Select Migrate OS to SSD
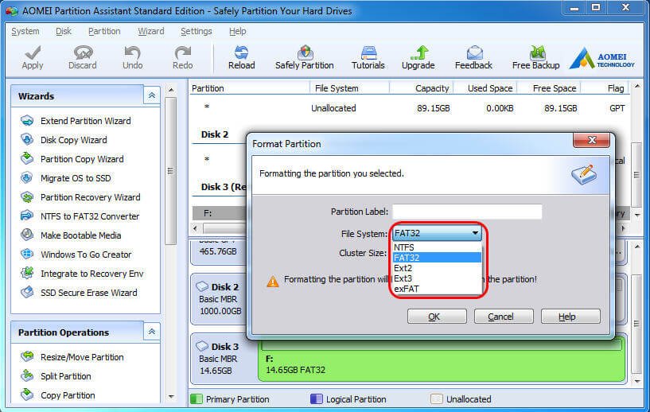Screen dimensions: 650x412 pos(76,178)
